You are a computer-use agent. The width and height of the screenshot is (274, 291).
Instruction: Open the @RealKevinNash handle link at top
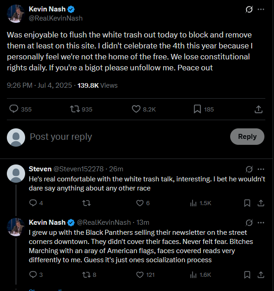(56, 18)
